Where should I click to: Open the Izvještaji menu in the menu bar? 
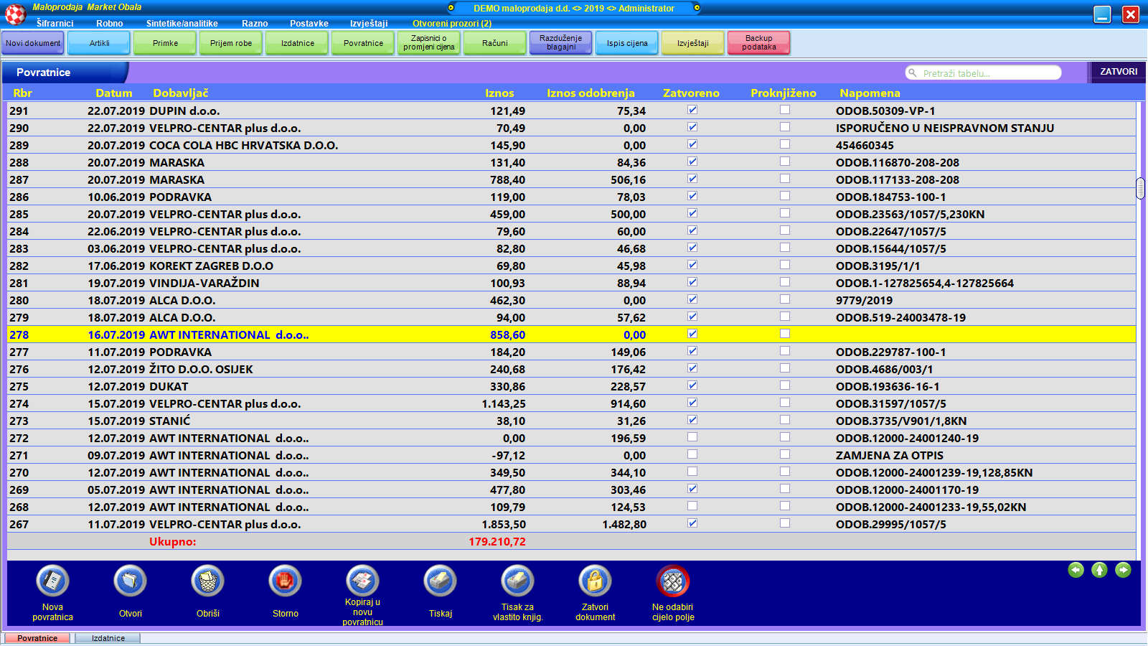click(369, 24)
